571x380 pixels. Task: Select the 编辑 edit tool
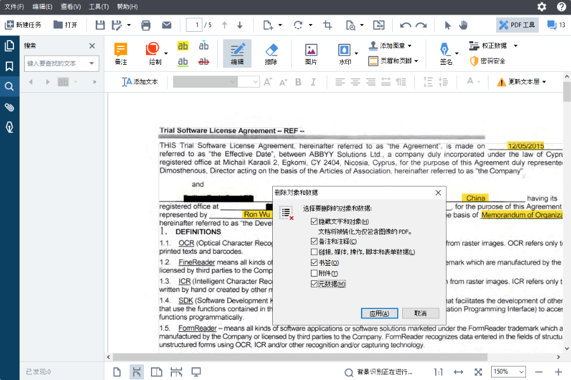[x=237, y=53]
